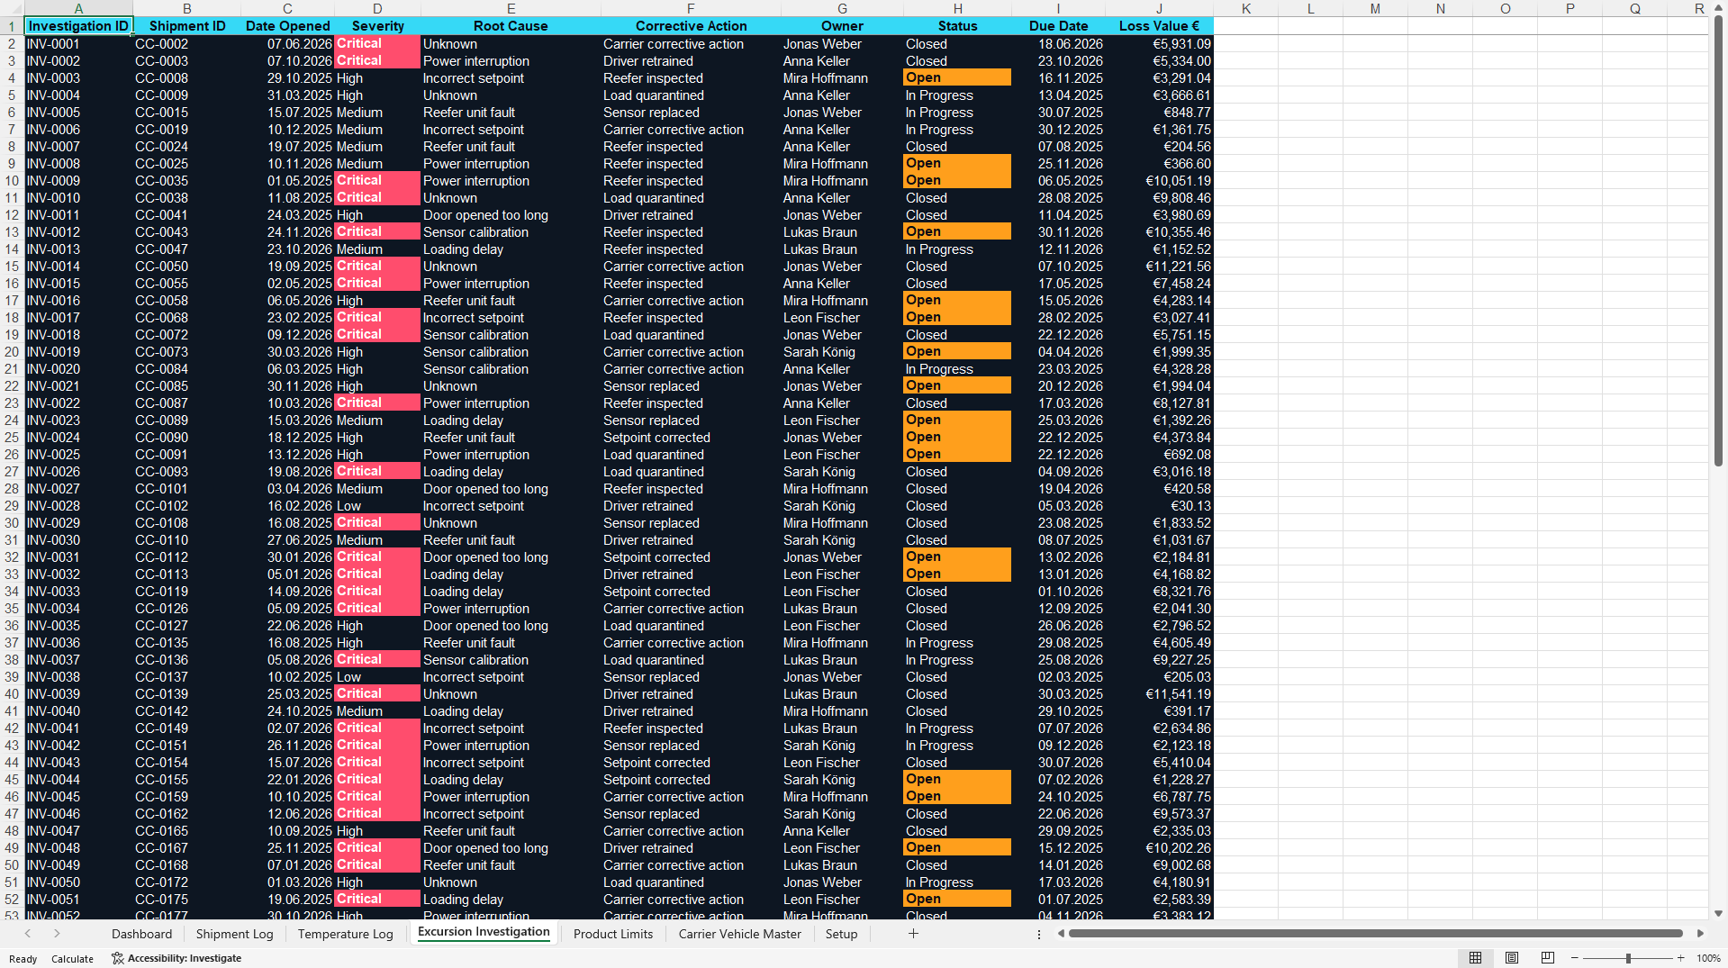Select Closed status cell for INV-0001
The width and height of the screenshot is (1728, 968).
pyautogui.click(x=957, y=44)
